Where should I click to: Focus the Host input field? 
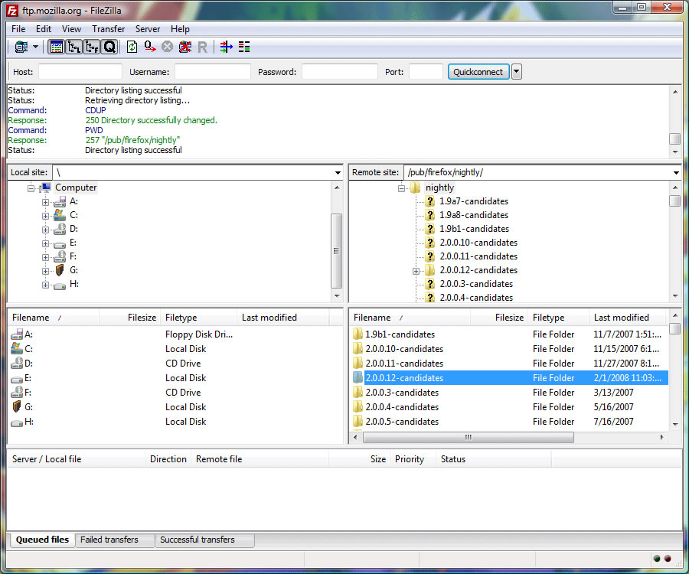(x=80, y=72)
